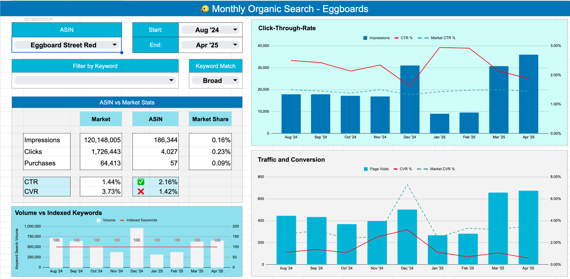
Task: Click the dashed Market CVR % legend marker
Action: pos(422,169)
